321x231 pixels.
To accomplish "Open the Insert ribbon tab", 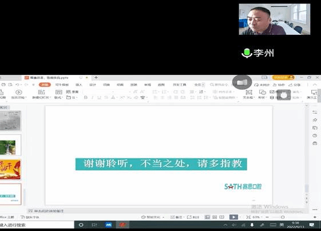I will (x=79, y=85).
